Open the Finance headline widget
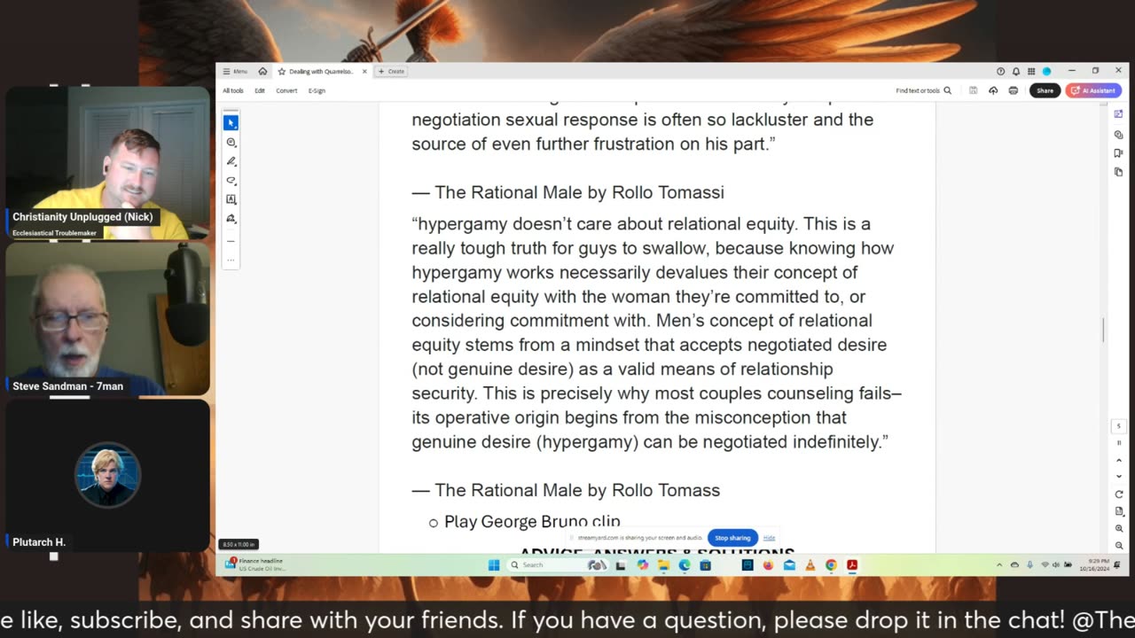The image size is (1135, 638). (255, 564)
